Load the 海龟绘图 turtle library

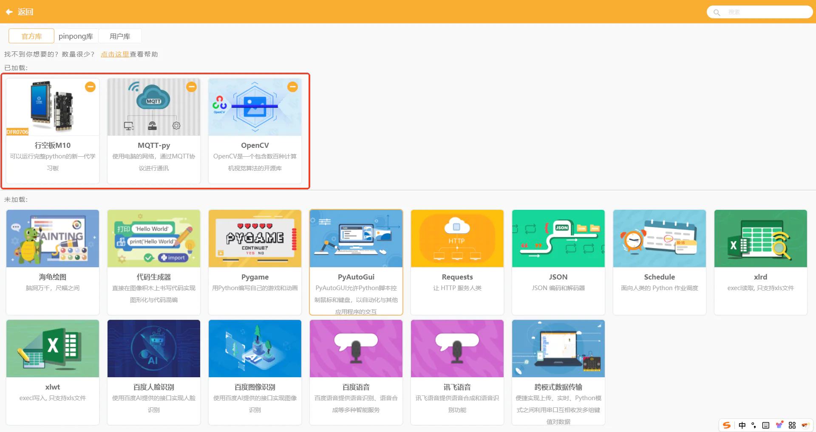53,262
